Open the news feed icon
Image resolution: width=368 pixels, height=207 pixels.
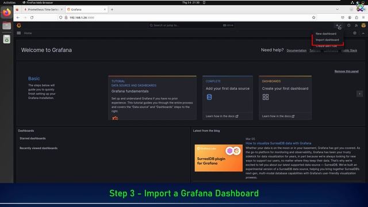[356, 25]
